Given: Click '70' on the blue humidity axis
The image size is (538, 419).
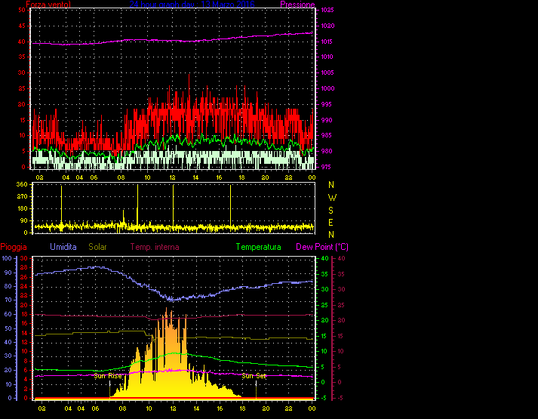Looking at the screenshot, I should (8, 300).
